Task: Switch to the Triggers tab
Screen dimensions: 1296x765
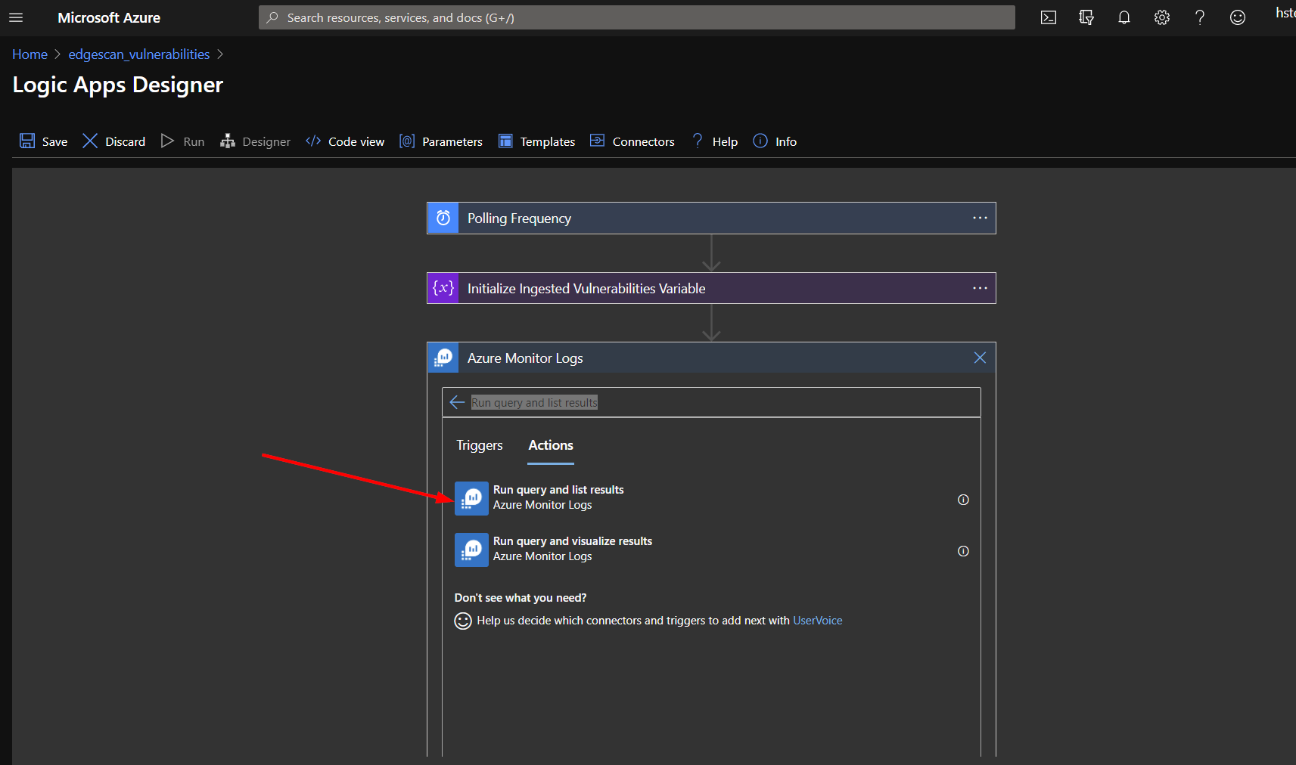Action: point(480,445)
